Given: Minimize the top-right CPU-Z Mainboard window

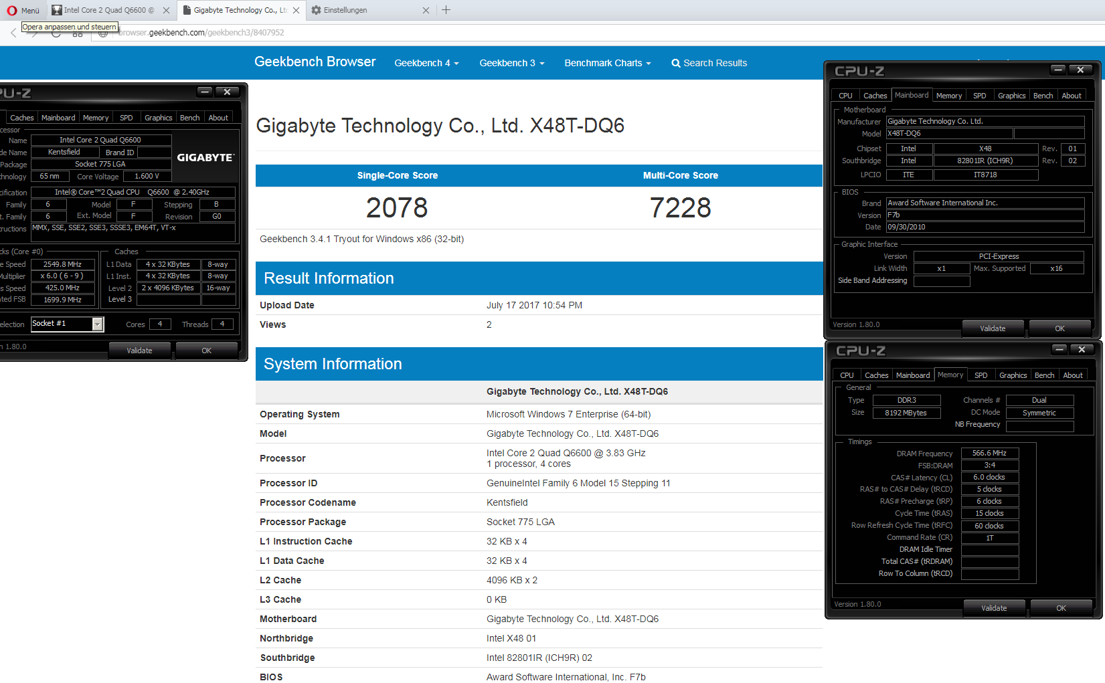Looking at the screenshot, I should (1057, 70).
